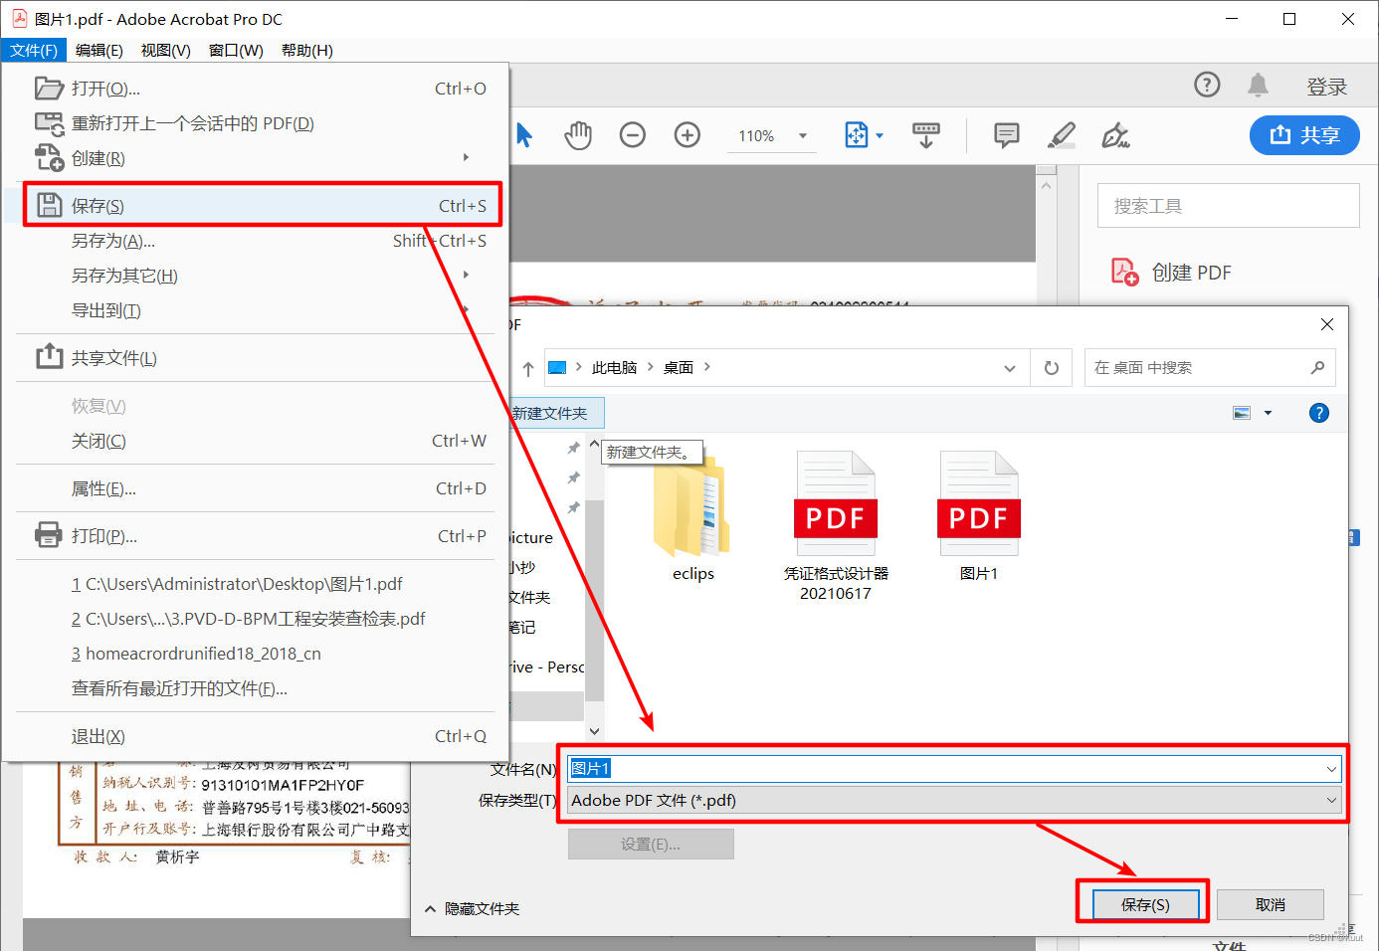Expand the chevron after 桌面 in path
The image size is (1379, 951).
[707, 367]
